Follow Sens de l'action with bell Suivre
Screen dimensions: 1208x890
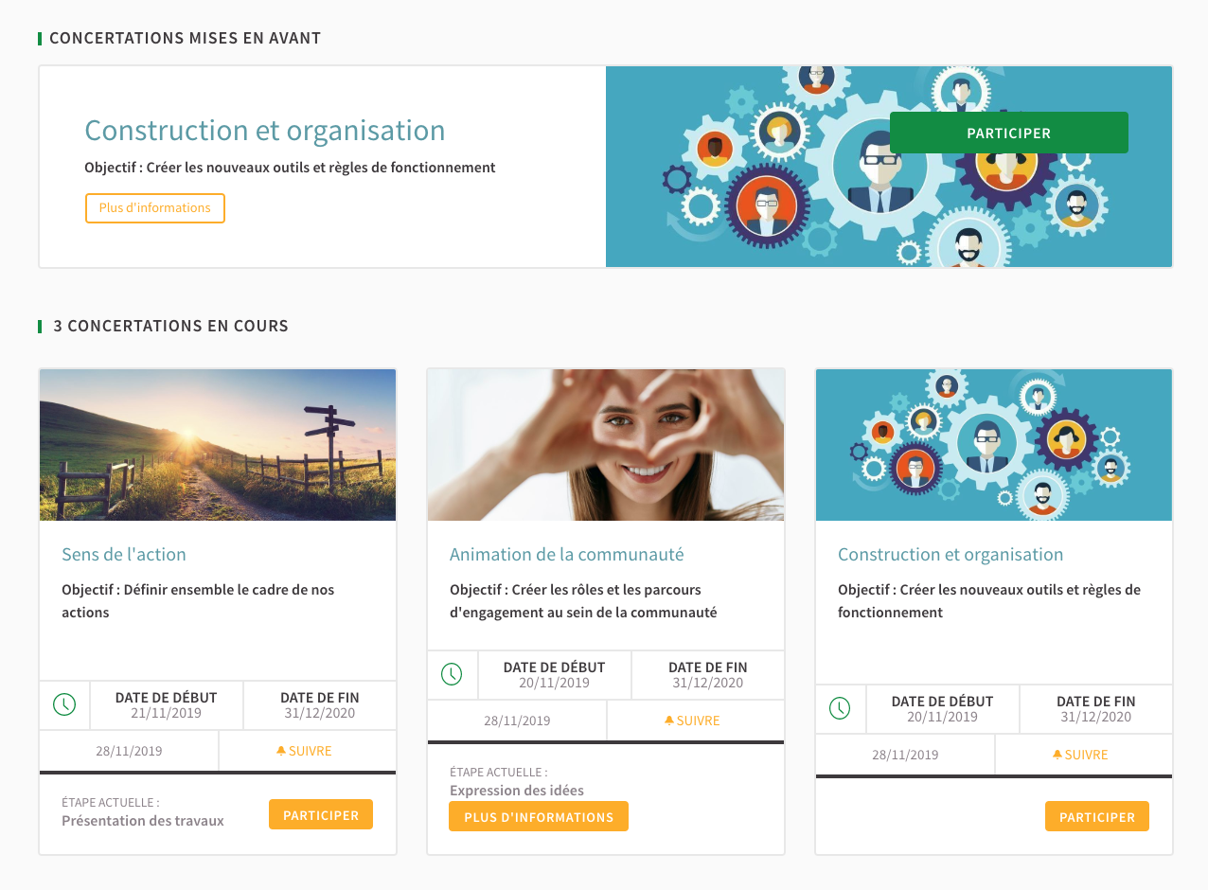coord(304,751)
